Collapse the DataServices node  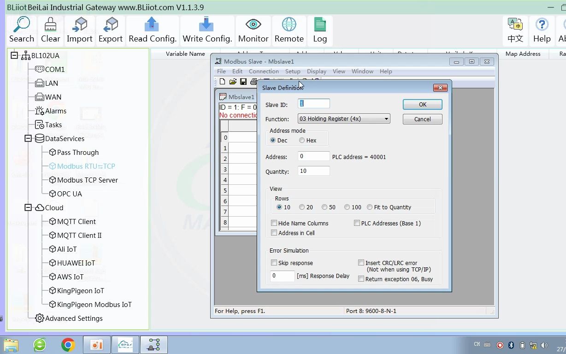pyautogui.click(x=28, y=138)
